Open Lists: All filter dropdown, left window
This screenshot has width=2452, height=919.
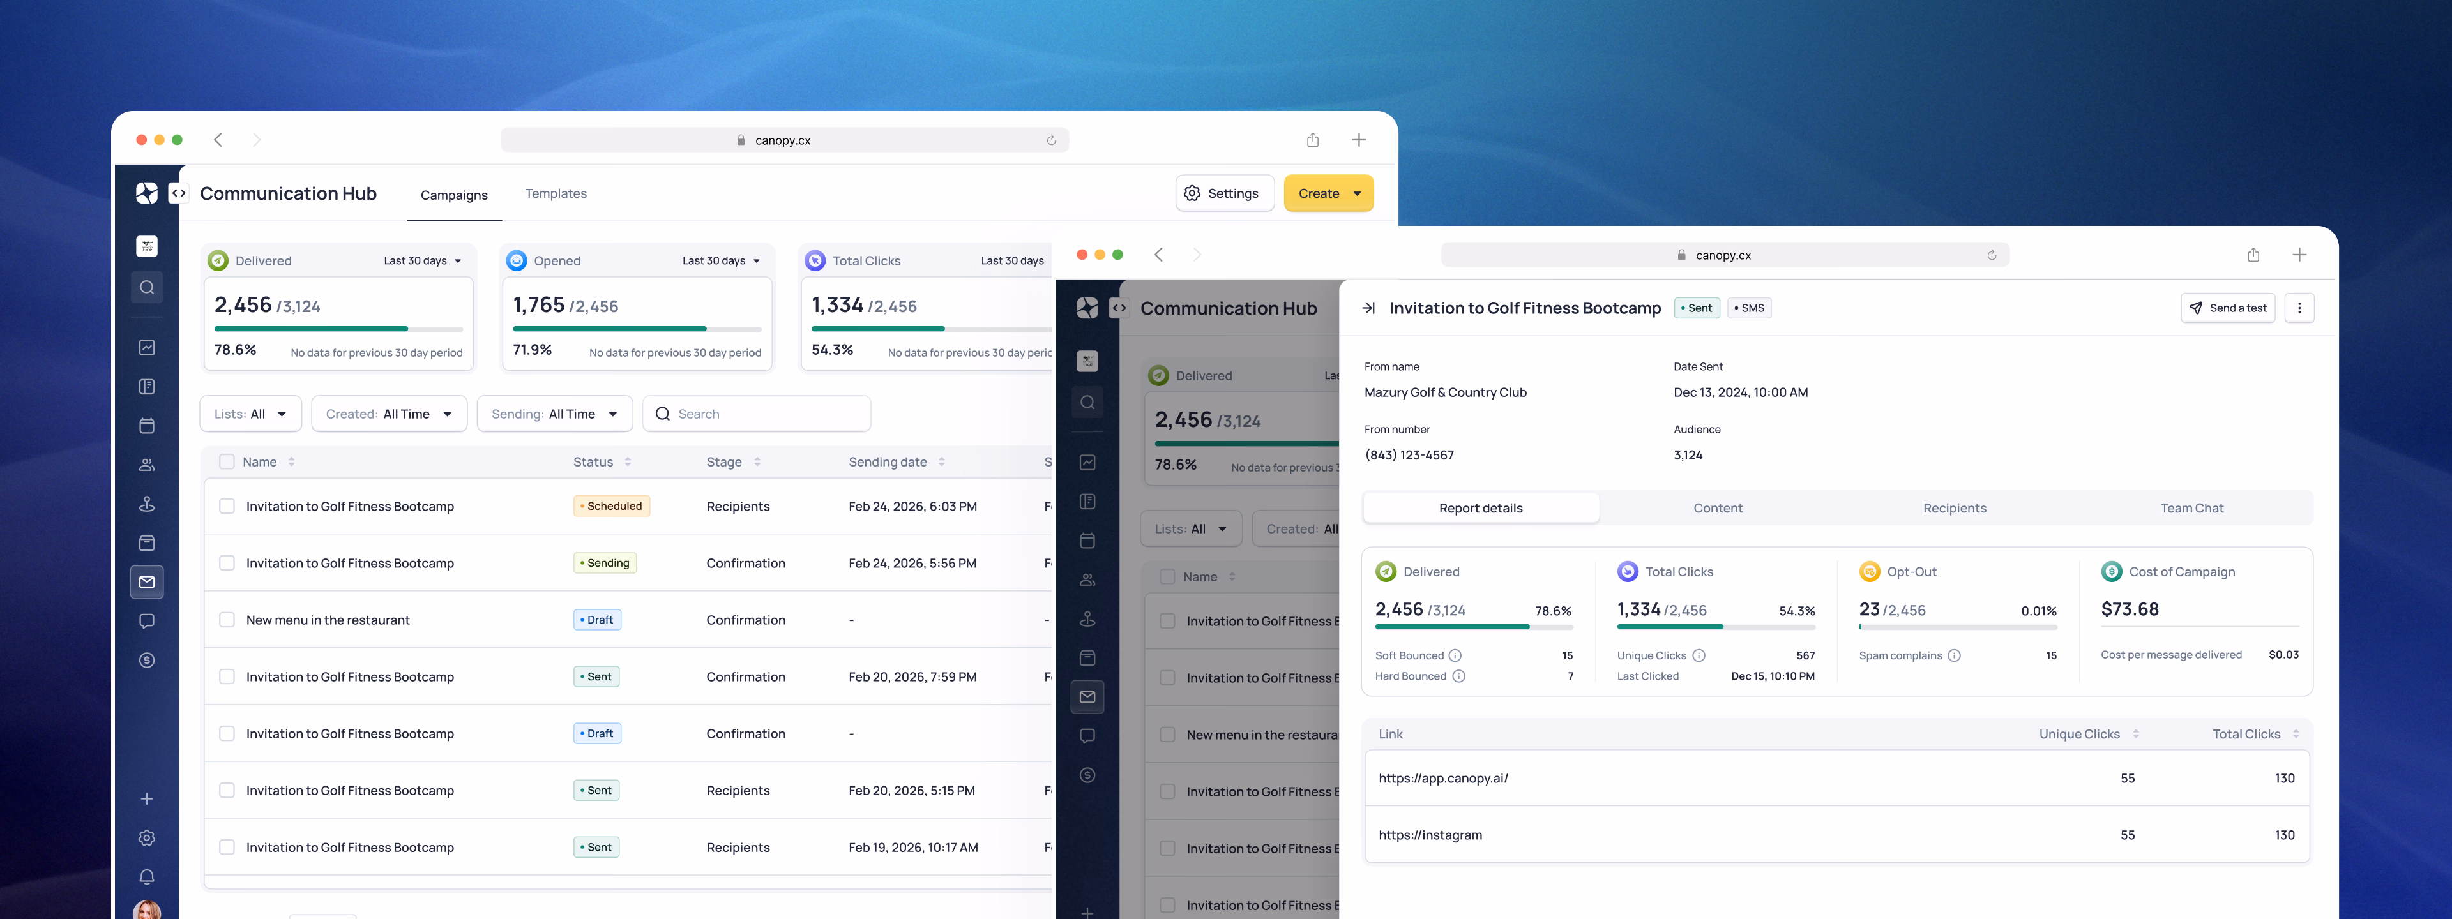pyautogui.click(x=250, y=414)
